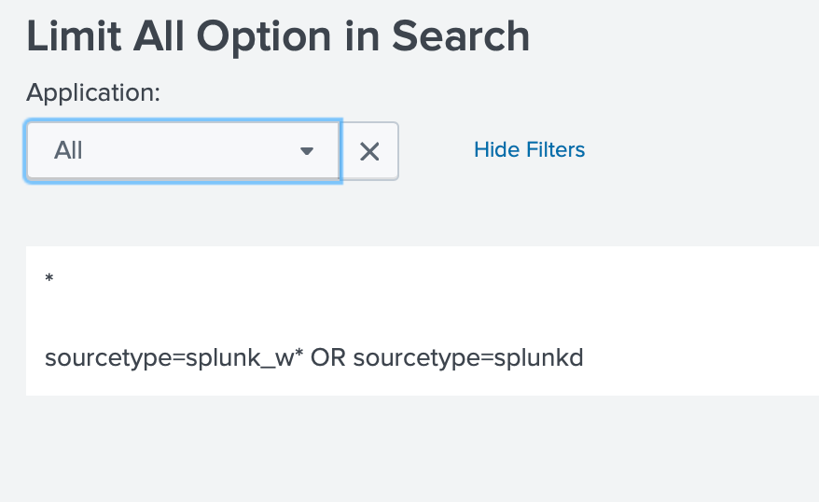This screenshot has height=502, width=819.
Task: Click the dropdown caret arrow in Application selector
Action: (x=306, y=151)
